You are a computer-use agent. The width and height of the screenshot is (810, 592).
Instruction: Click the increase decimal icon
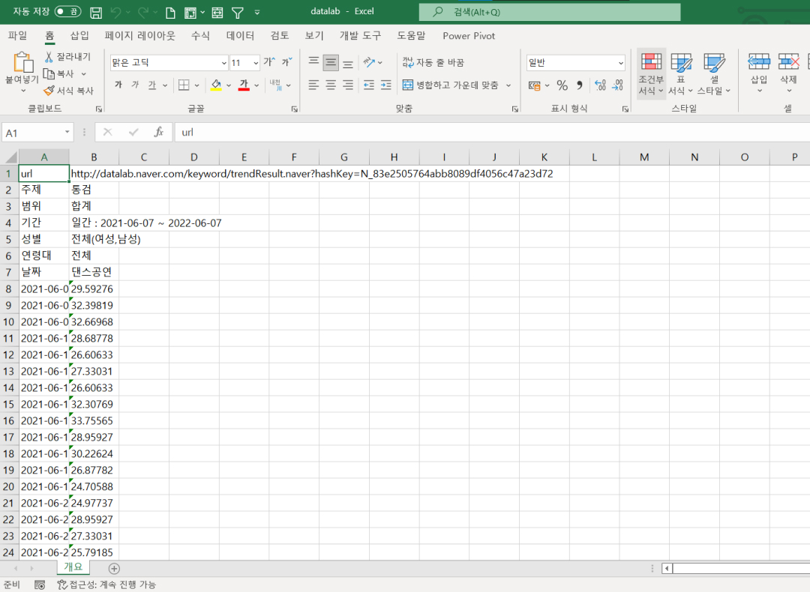point(600,85)
